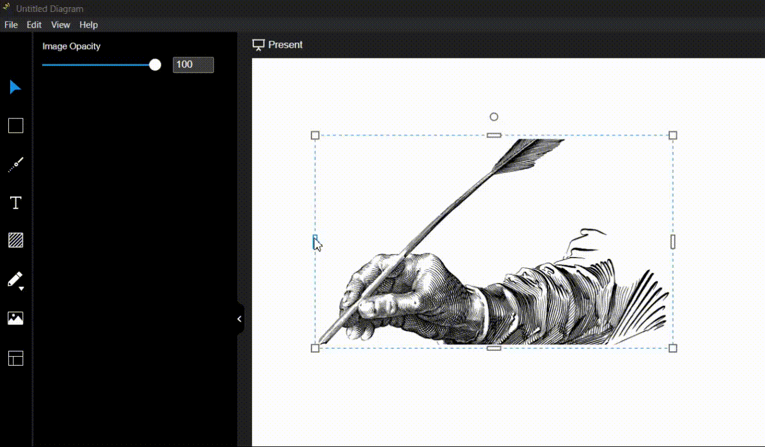Click the top-left corner resize handle
Image resolution: width=765 pixels, height=447 pixels.
[315, 135]
